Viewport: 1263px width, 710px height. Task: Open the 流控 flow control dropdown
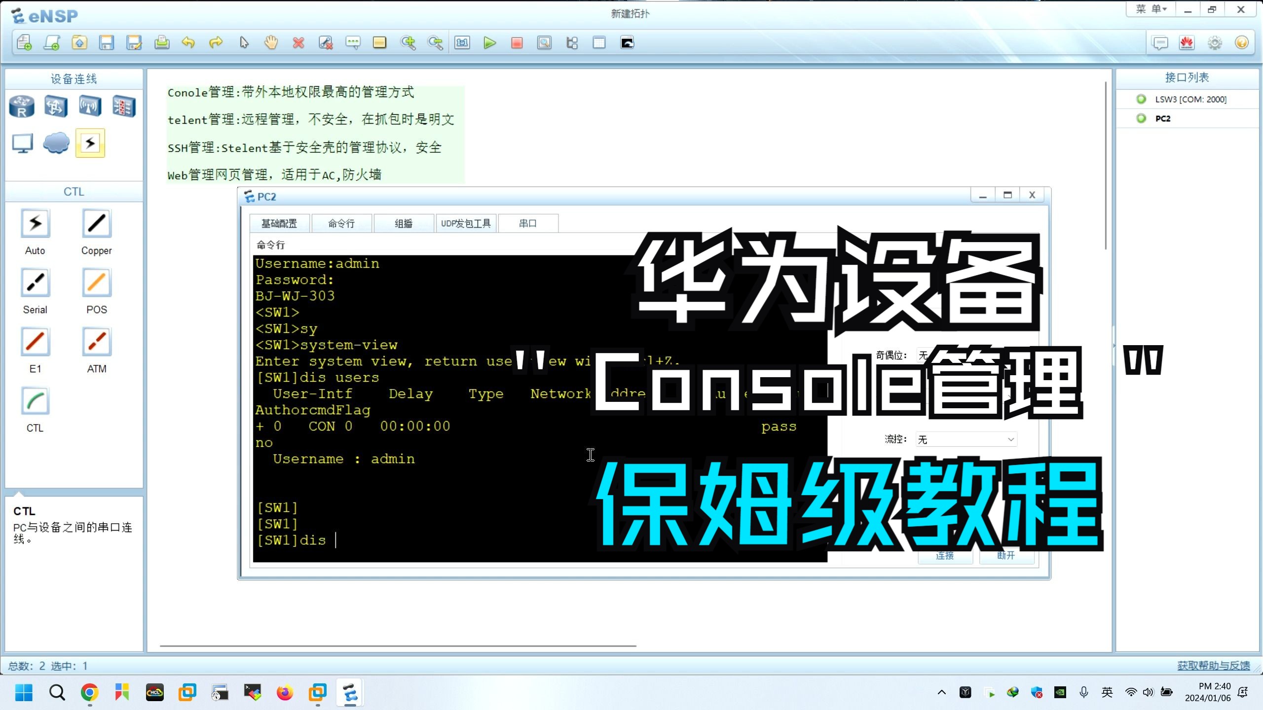point(966,439)
